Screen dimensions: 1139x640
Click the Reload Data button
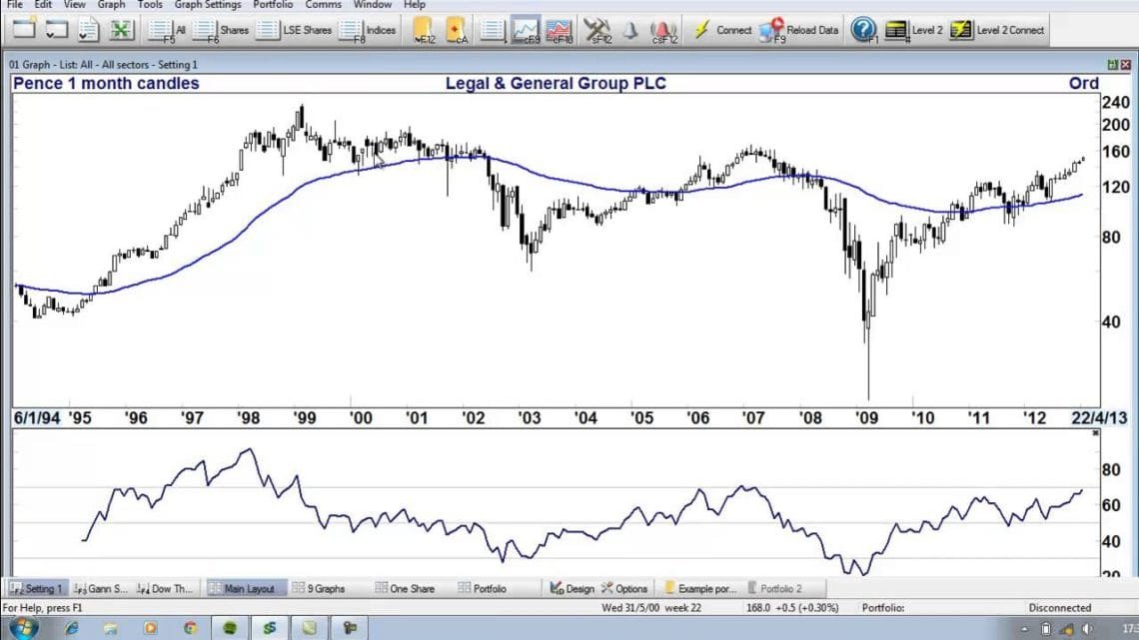799,30
